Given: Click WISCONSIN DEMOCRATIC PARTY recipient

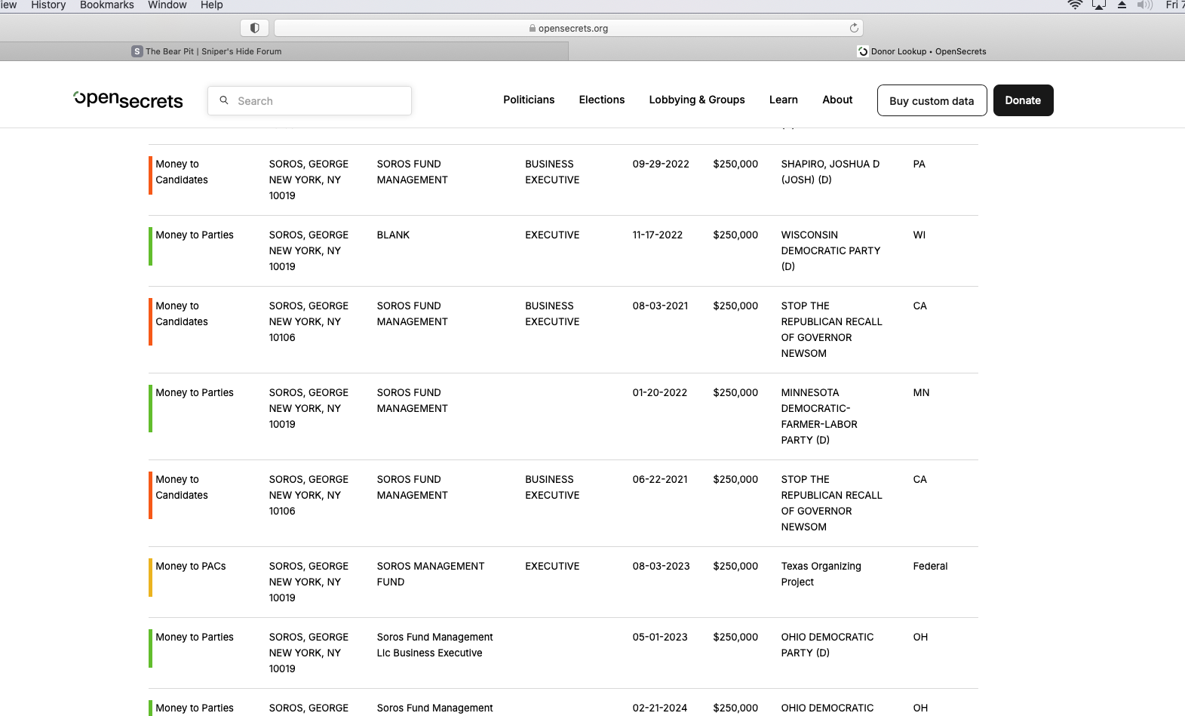Looking at the screenshot, I should coord(830,250).
